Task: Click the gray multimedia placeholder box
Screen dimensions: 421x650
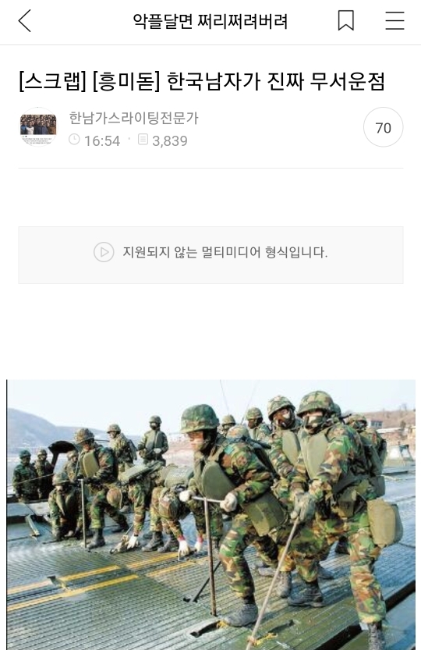Action: (210, 255)
